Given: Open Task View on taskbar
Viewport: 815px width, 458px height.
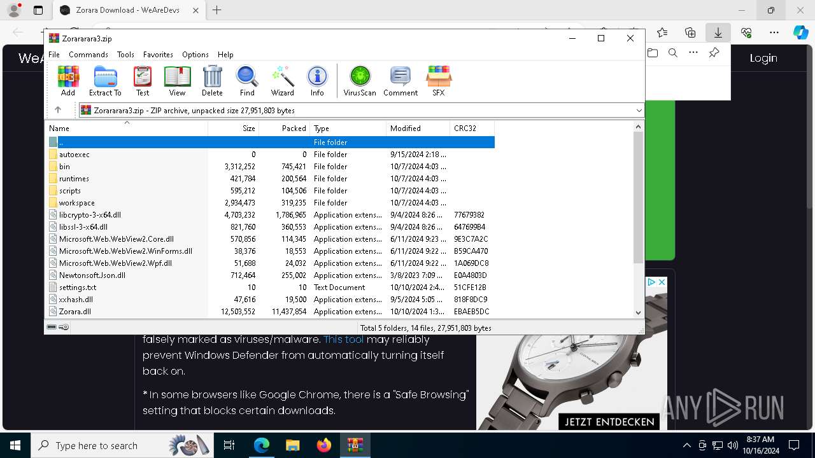Looking at the screenshot, I should click(x=229, y=445).
